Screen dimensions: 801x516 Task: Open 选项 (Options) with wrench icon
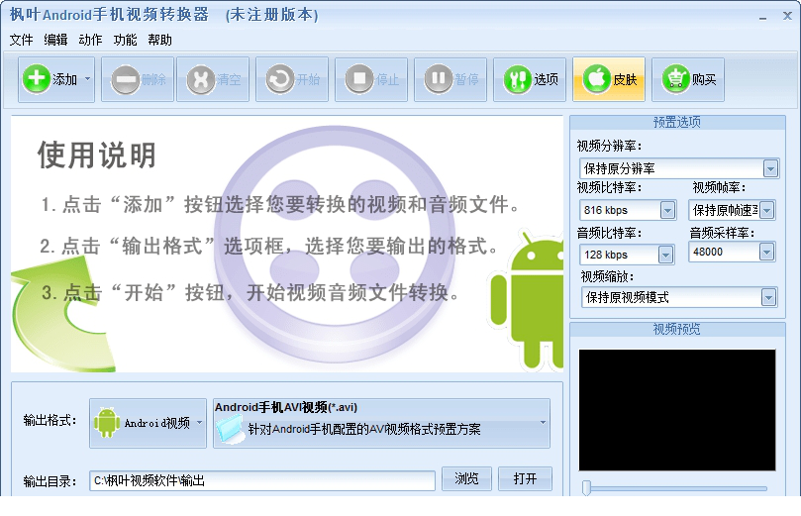tap(530, 79)
